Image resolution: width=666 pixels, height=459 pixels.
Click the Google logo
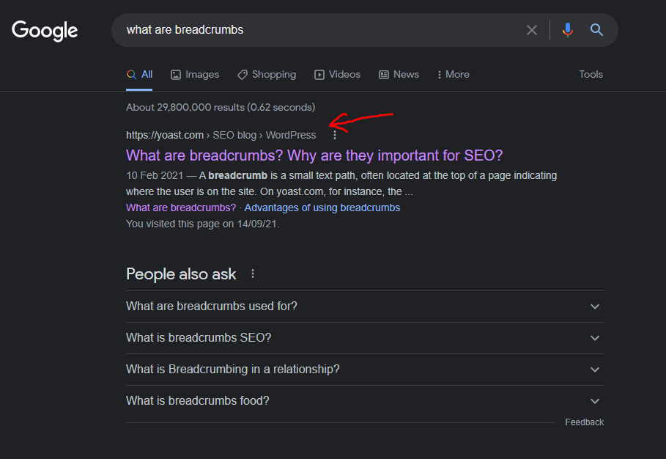(x=44, y=30)
